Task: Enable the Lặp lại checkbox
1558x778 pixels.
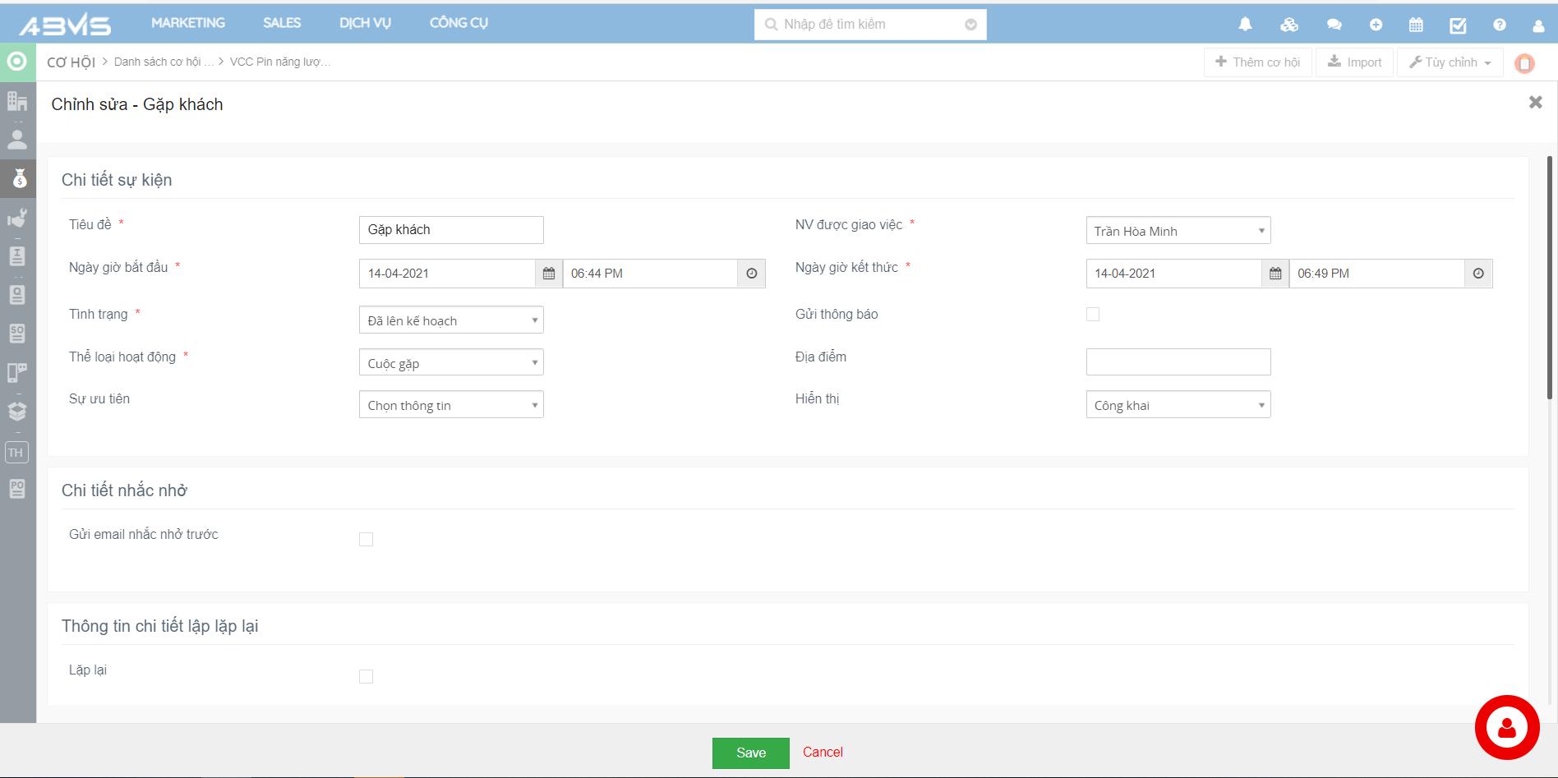Action: (366, 677)
